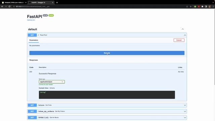Click the /show_my_orders endpoint path
The image size is (215, 121).
click(x=46, y=111)
